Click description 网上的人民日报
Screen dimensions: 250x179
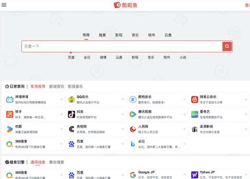148,132
